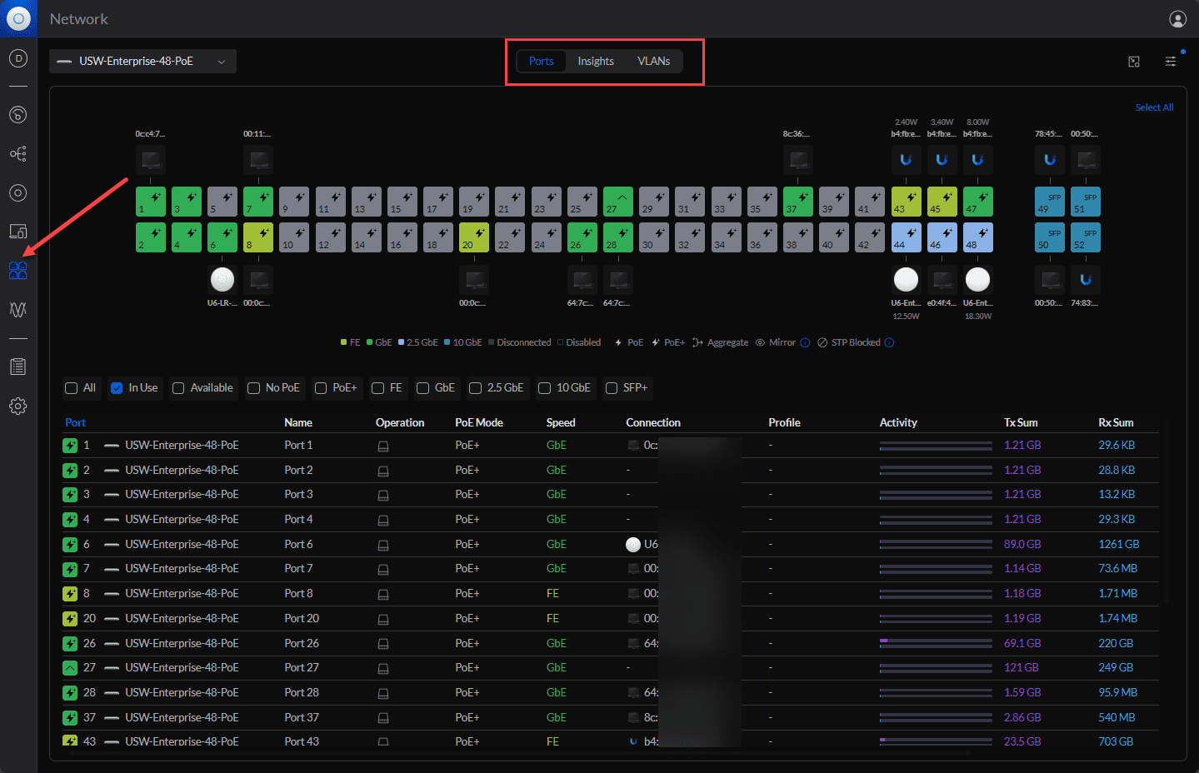
Task: Click SFP port 49 in diagram
Action: 1049,202
